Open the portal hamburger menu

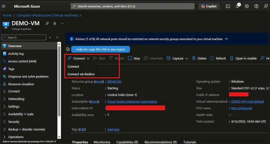point(3,6)
